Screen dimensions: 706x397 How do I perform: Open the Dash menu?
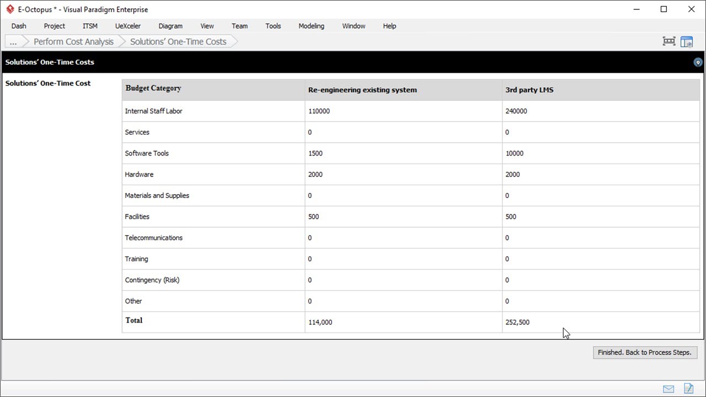19,26
